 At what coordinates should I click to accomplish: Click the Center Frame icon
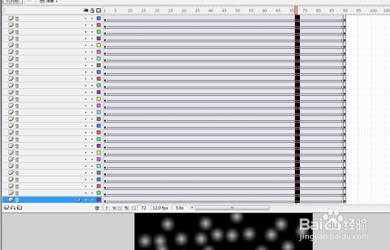[x=107, y=208]
